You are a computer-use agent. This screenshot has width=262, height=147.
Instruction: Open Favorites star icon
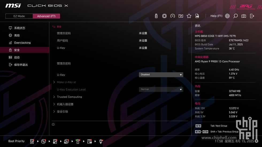coord(189,16)
